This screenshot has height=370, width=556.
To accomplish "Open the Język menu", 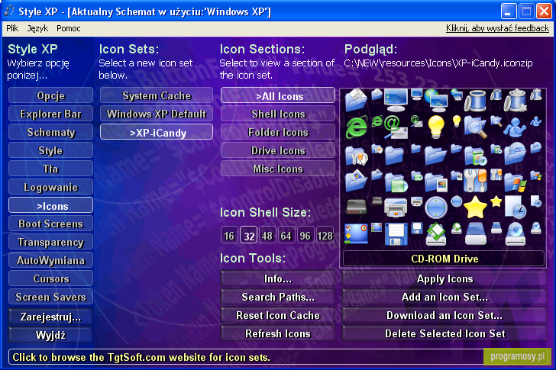I will click(37, 28).
